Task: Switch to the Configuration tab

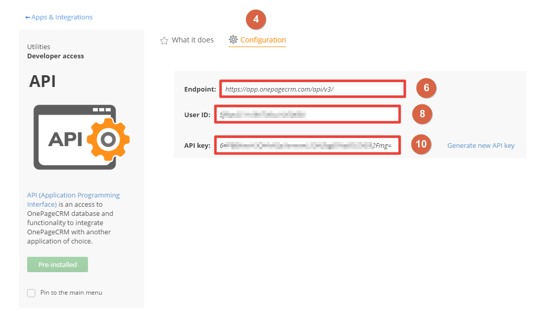Action: coord(257,40)
